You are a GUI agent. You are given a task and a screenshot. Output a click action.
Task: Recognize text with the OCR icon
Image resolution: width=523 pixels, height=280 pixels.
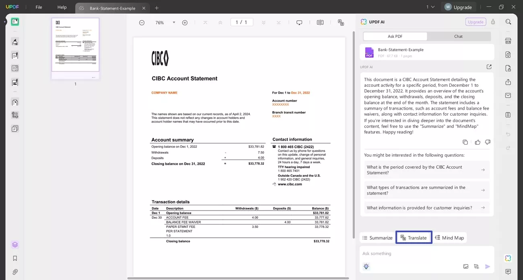pos(508,41)
